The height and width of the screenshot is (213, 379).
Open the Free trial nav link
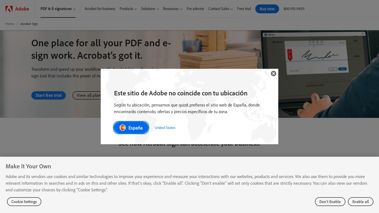(244, 9)
